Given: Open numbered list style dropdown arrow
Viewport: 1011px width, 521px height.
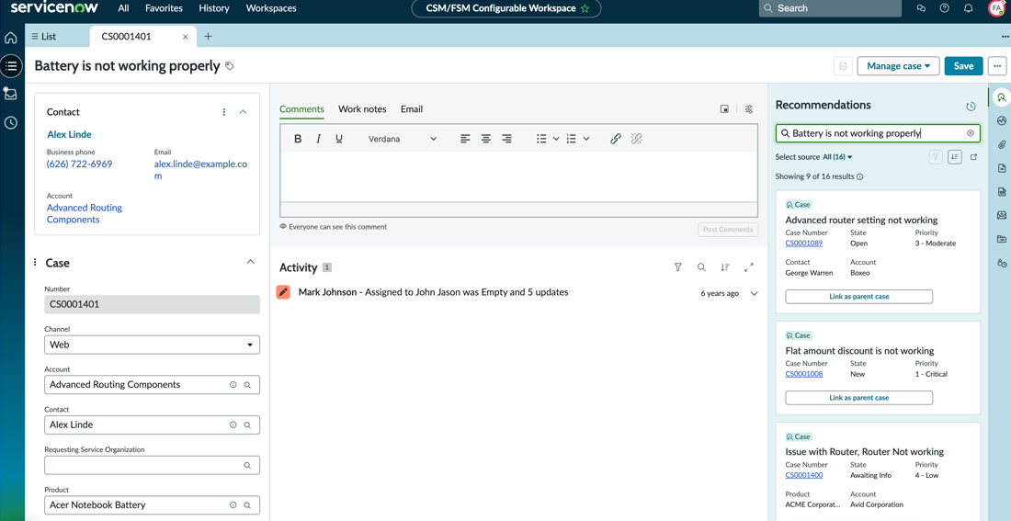Looking at the screenshot, I should tap(586, 139).
